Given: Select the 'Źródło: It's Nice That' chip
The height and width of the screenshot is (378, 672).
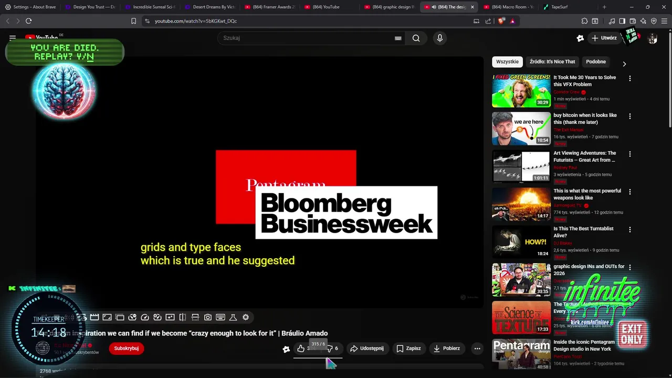Looking at the screenshot, I should pyautogui.click(x=552, y=62).
